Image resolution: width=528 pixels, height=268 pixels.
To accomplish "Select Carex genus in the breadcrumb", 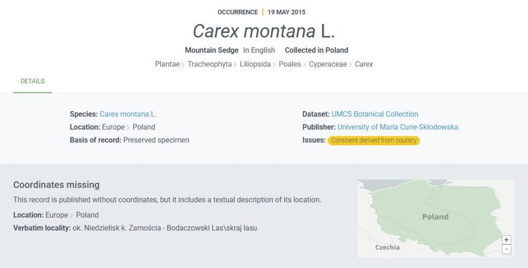I will 364,64.
